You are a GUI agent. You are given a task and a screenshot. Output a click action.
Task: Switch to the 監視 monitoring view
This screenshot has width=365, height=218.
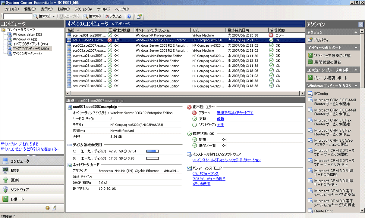32,170
